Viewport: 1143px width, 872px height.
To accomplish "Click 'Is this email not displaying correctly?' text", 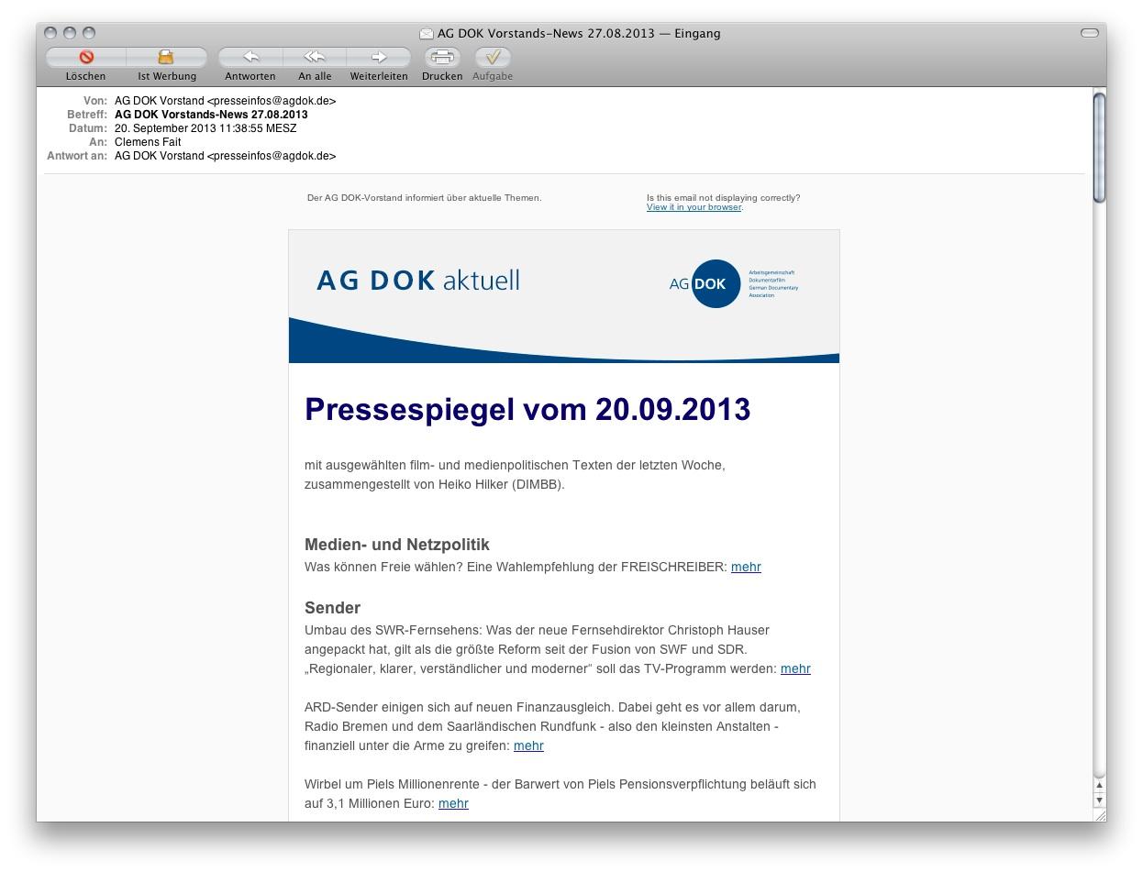I will coord(723,198).
